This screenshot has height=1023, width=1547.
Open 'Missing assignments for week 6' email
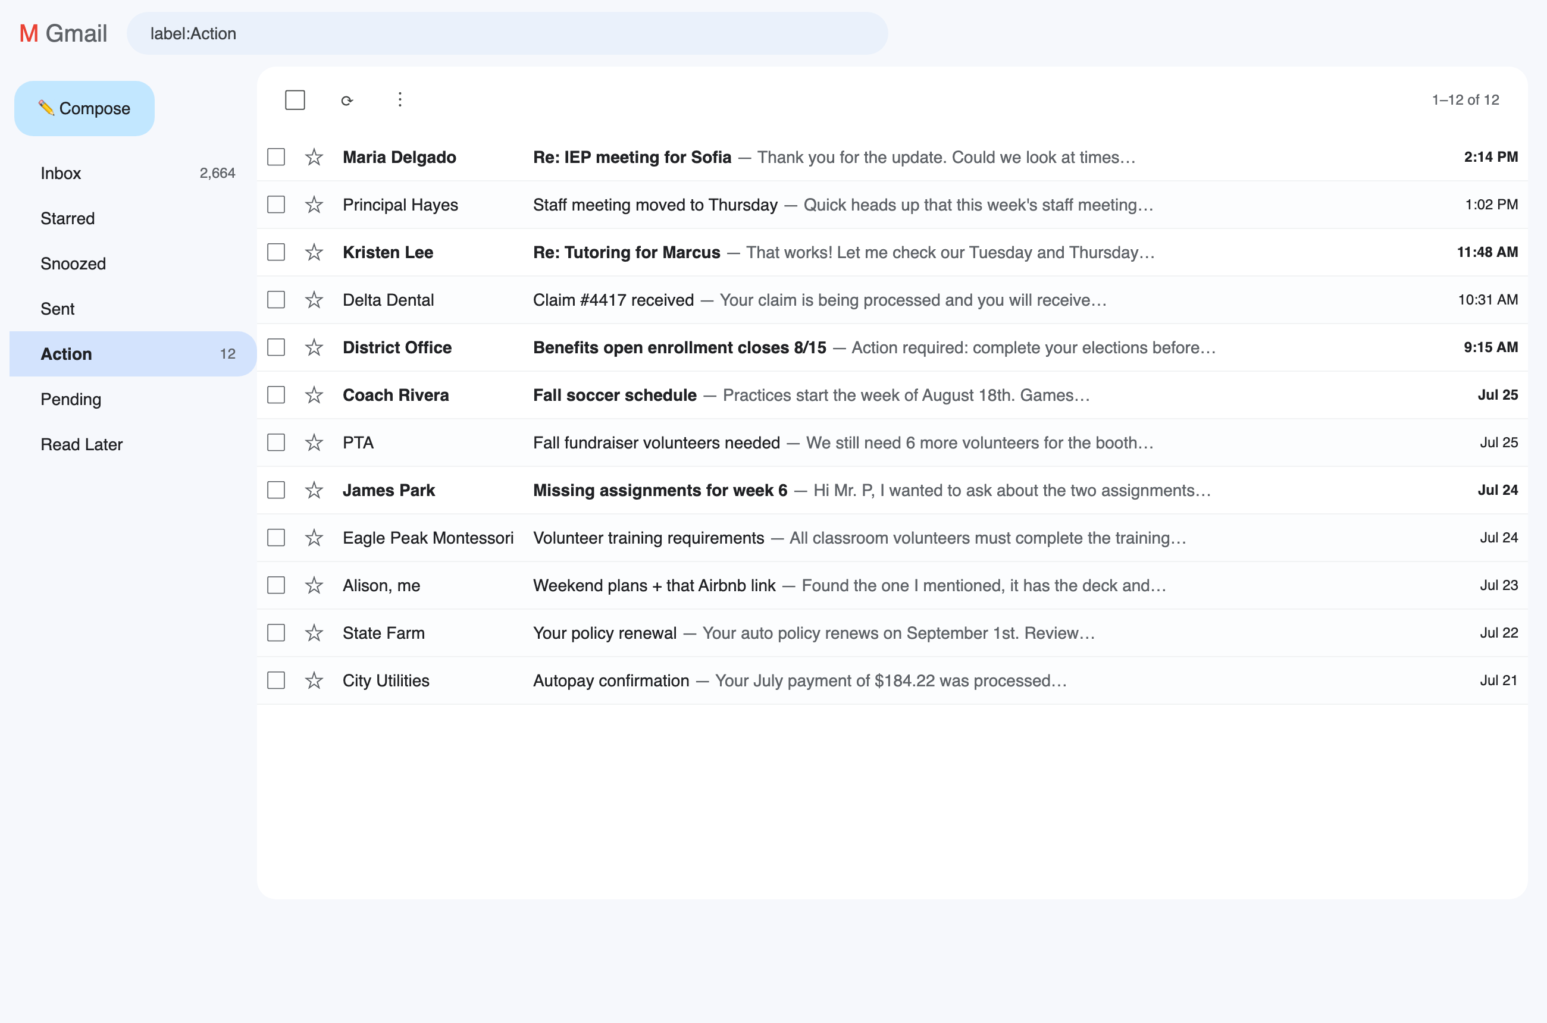pos(892,491)
